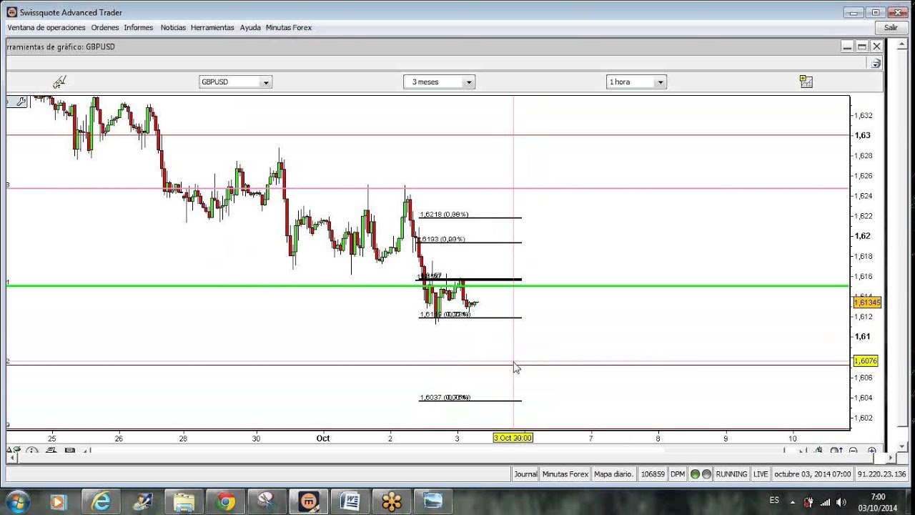Click the Journal button in status bar

coord(525,474)
